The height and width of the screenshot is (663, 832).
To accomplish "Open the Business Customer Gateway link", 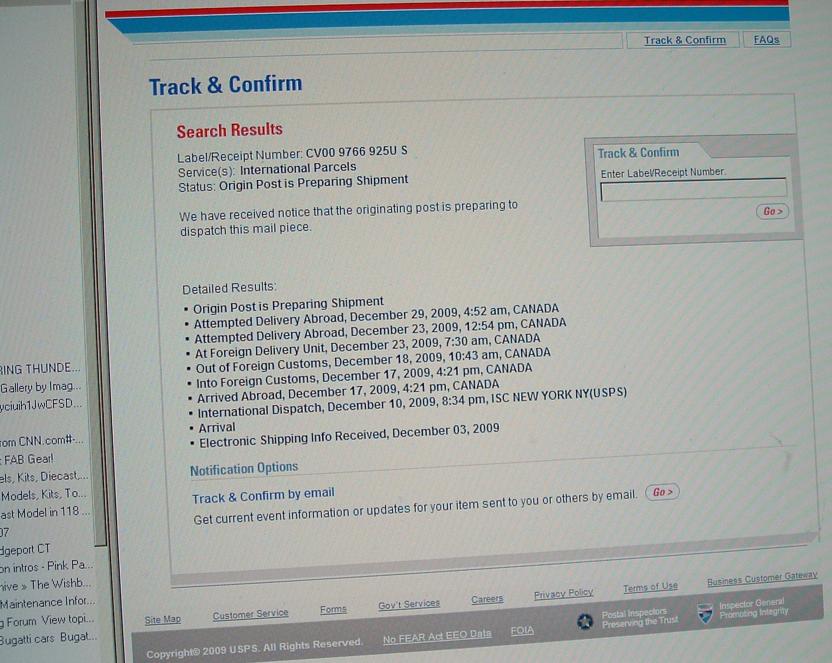I will click(762, 579).
